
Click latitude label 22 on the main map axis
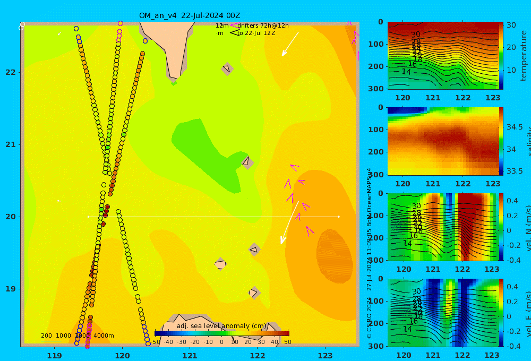[x=10, y=72]
